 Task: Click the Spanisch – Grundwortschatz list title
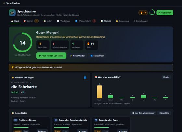[73, 120]
